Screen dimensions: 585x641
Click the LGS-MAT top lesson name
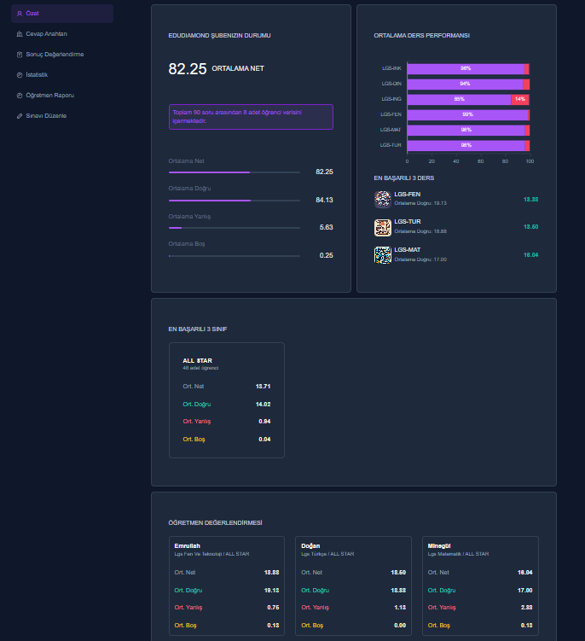point(408,250)
